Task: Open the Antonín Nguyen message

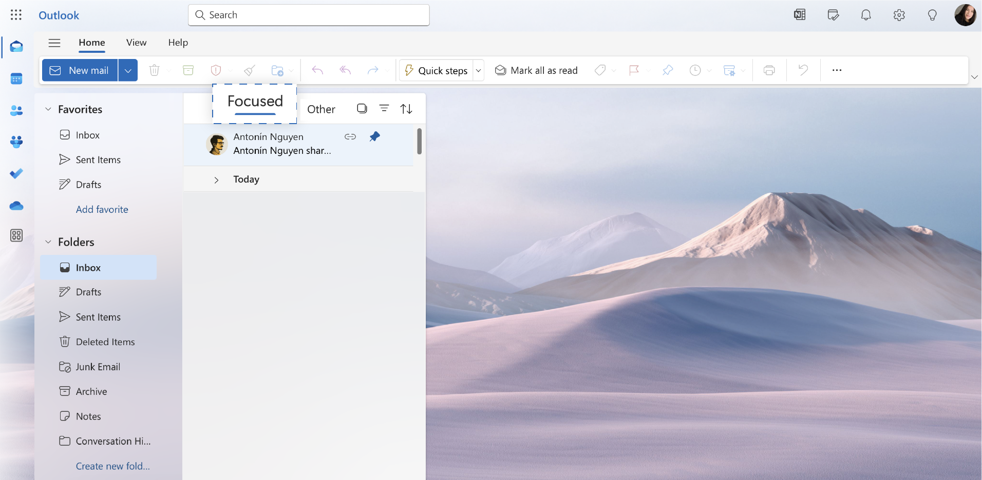Action: click(298, 145)
